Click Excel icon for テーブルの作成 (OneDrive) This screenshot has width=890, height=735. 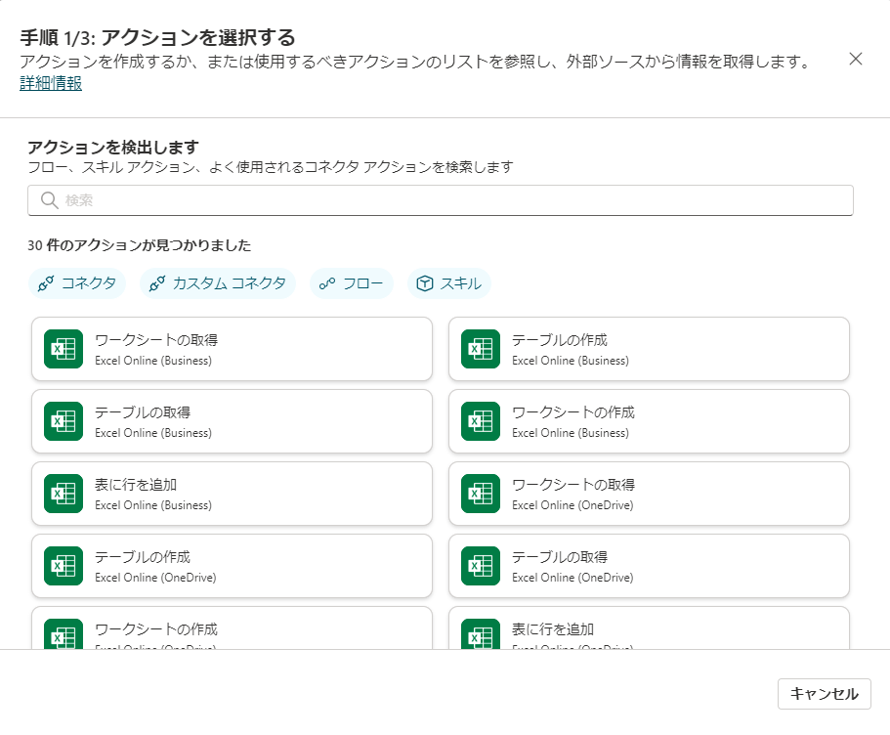[x=64, y=566]
